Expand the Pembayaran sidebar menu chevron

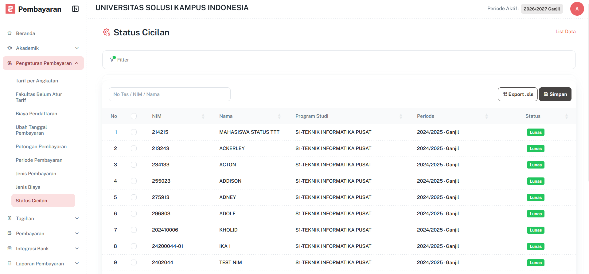[77, 233]
